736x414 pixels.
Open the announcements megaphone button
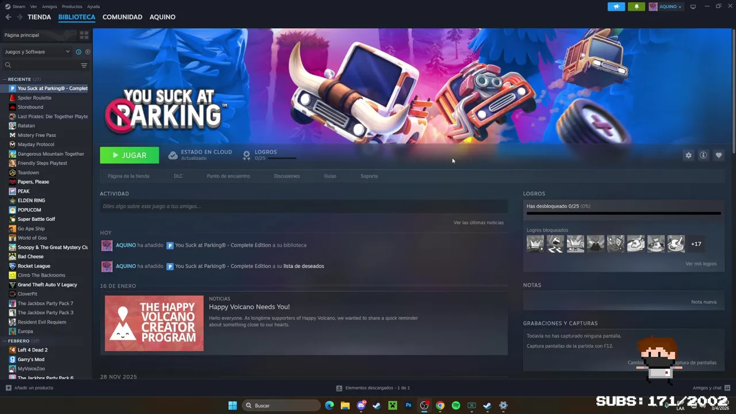coord(616,6)
